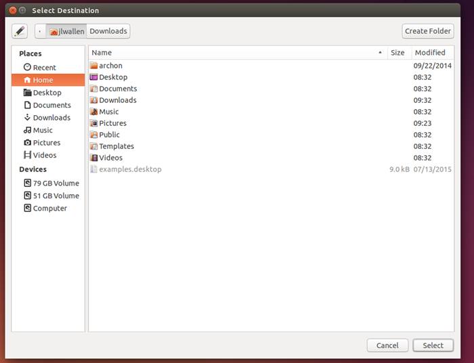The image size is (474, 363).
Task: Click the 09/22/2014 modified date
Action: coord(432,66)
